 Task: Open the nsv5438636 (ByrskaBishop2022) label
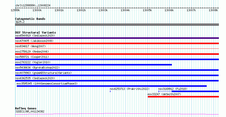37,68
